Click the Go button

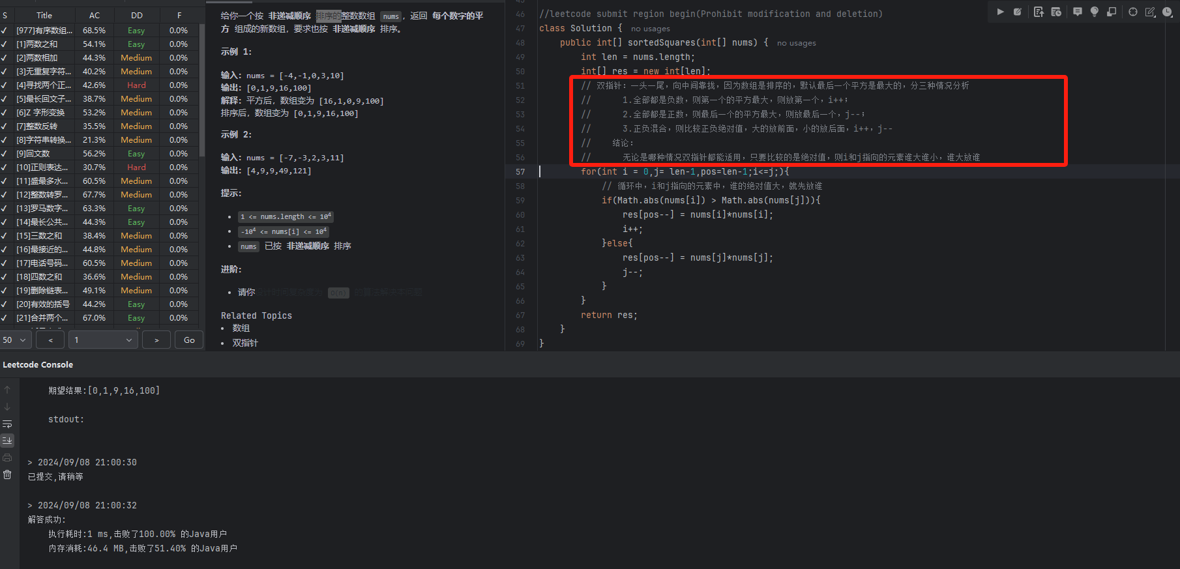pos(189,340)
